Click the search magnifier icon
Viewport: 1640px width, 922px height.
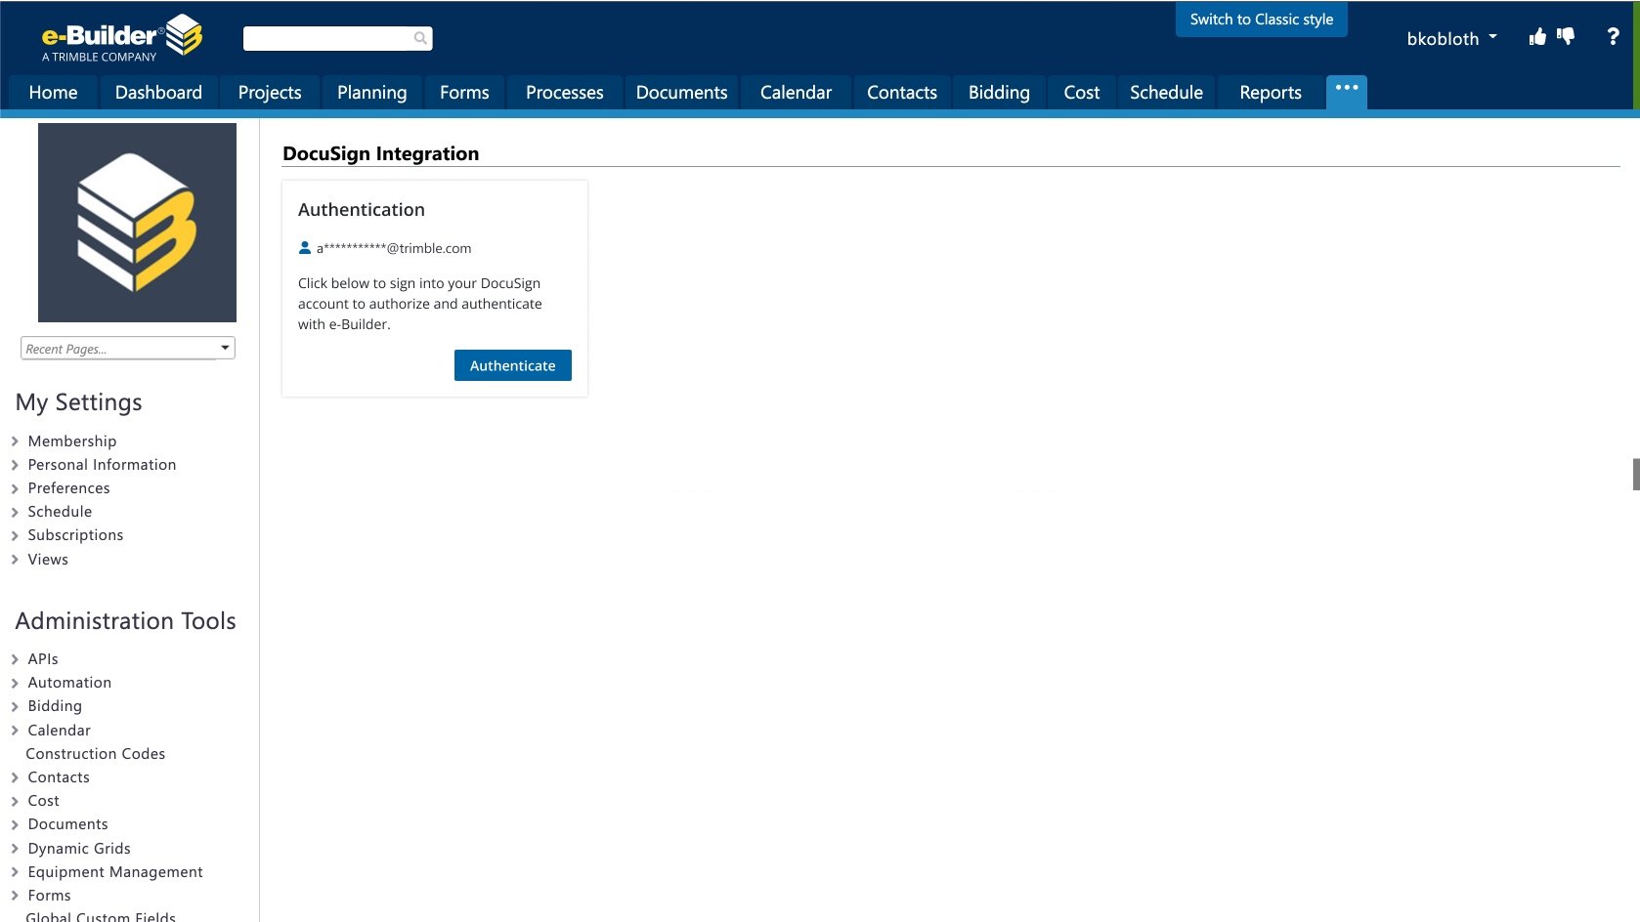pos(420,38)
